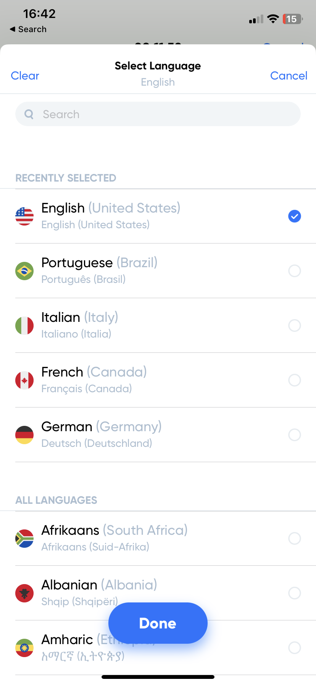The height and width of the screenshot is (685, 316).
Task: Tap the Germany flag icon
Action: (24, 435)
